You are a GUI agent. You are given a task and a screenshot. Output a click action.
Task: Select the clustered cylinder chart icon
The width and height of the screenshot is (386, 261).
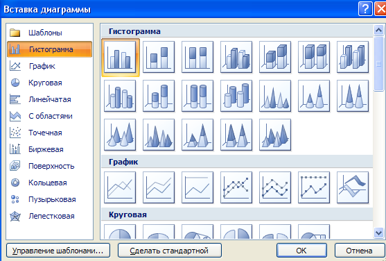[x=120, y=96]
